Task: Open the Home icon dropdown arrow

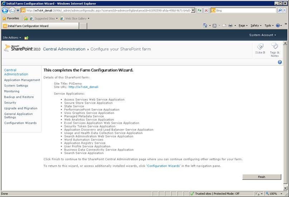Action: click(210, 26)
